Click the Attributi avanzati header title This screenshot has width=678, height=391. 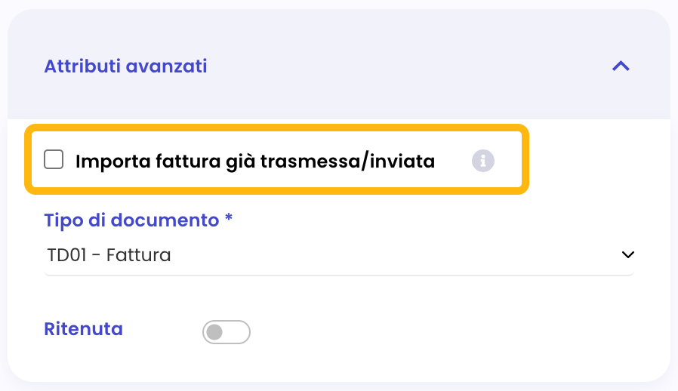coord(125,66)
